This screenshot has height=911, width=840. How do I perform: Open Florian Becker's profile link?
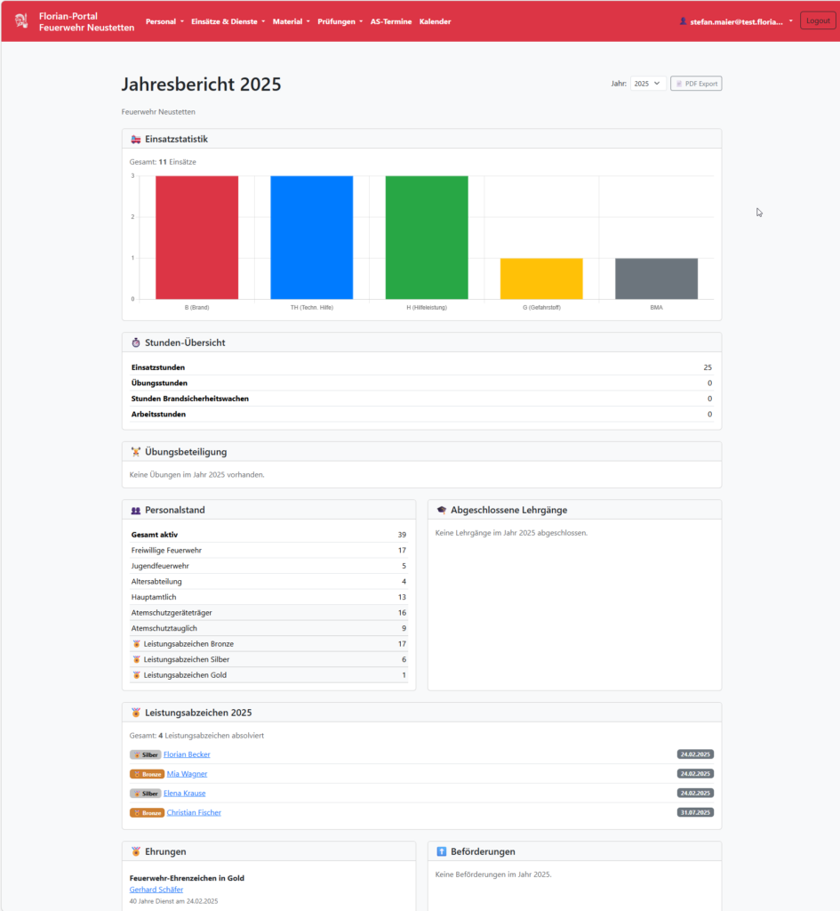click(187, 754)
